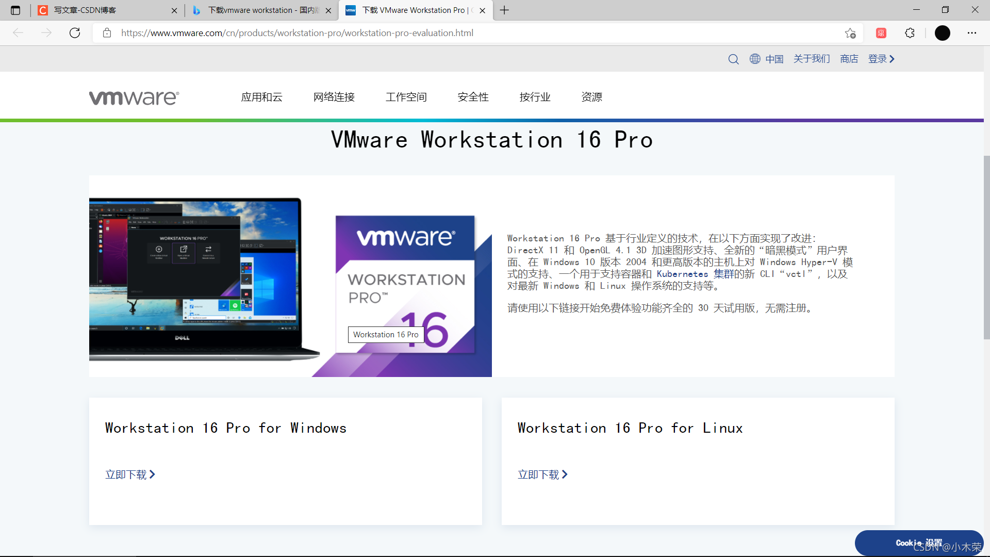990x557 pixels.
Task: Click the 30 天试用版 trial sentence
Action: click(x=661, y=308)
